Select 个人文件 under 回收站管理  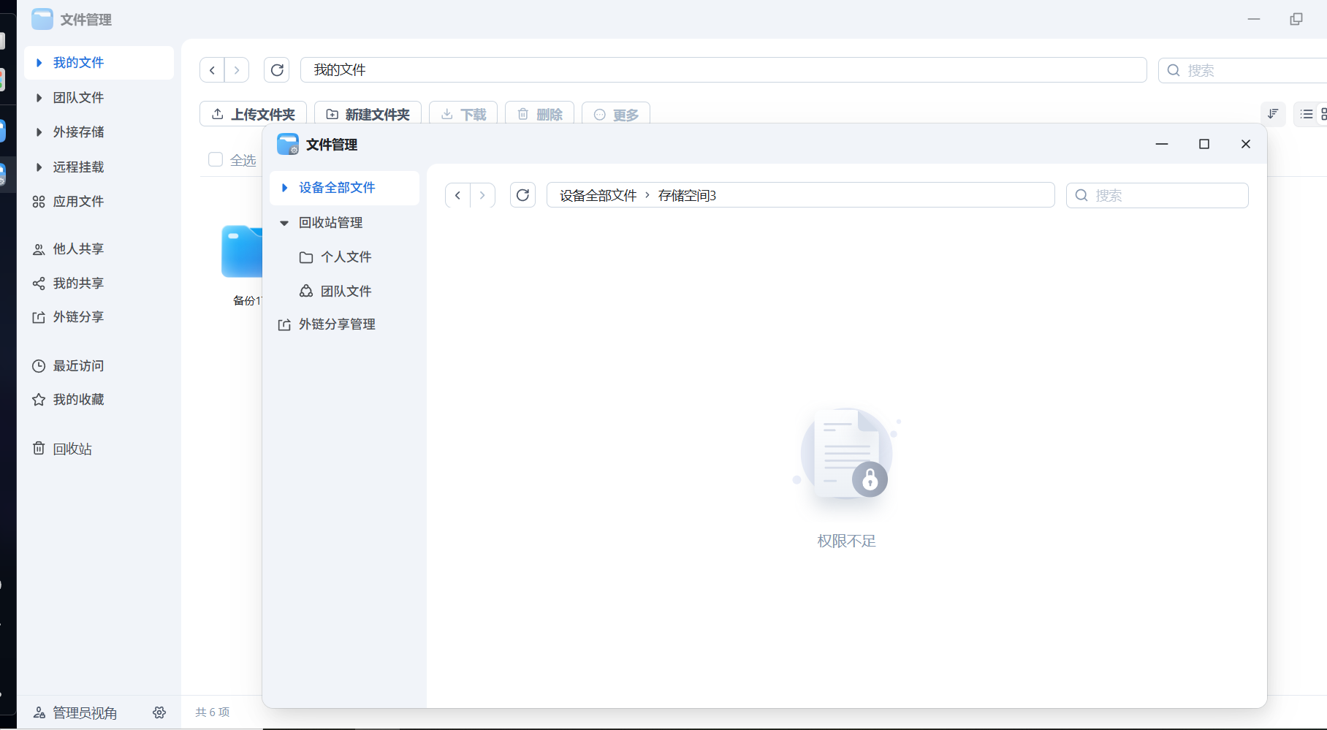(346, 256)
